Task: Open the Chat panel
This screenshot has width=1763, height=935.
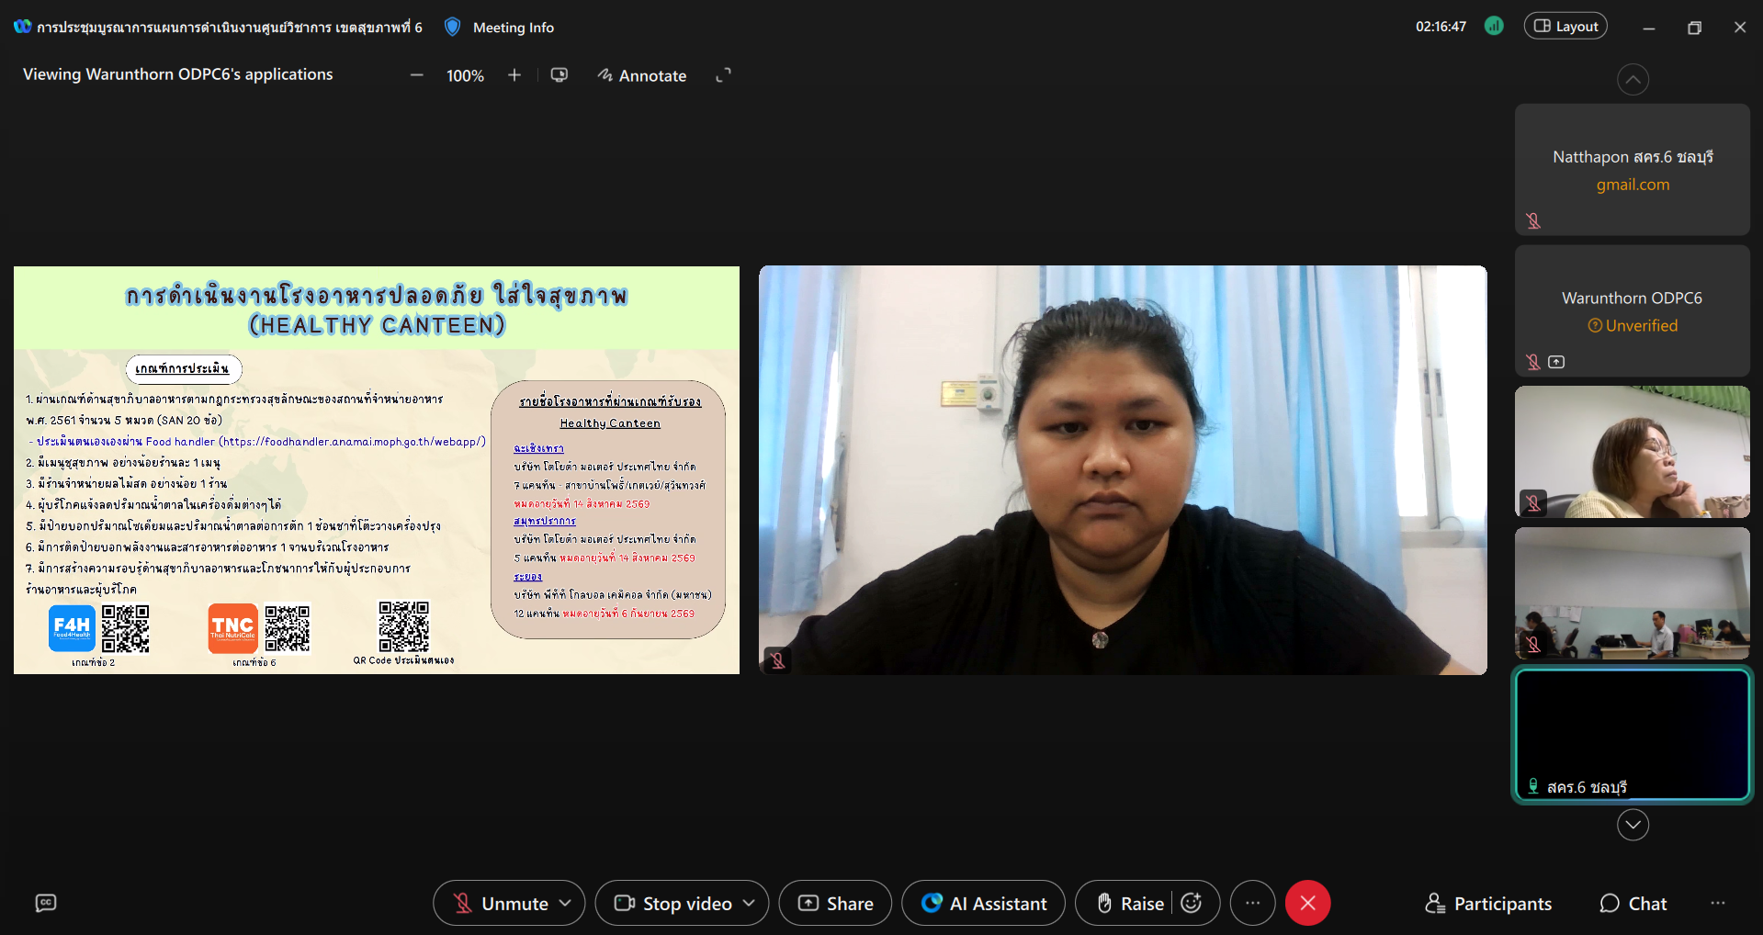Action: [1633, 904]
